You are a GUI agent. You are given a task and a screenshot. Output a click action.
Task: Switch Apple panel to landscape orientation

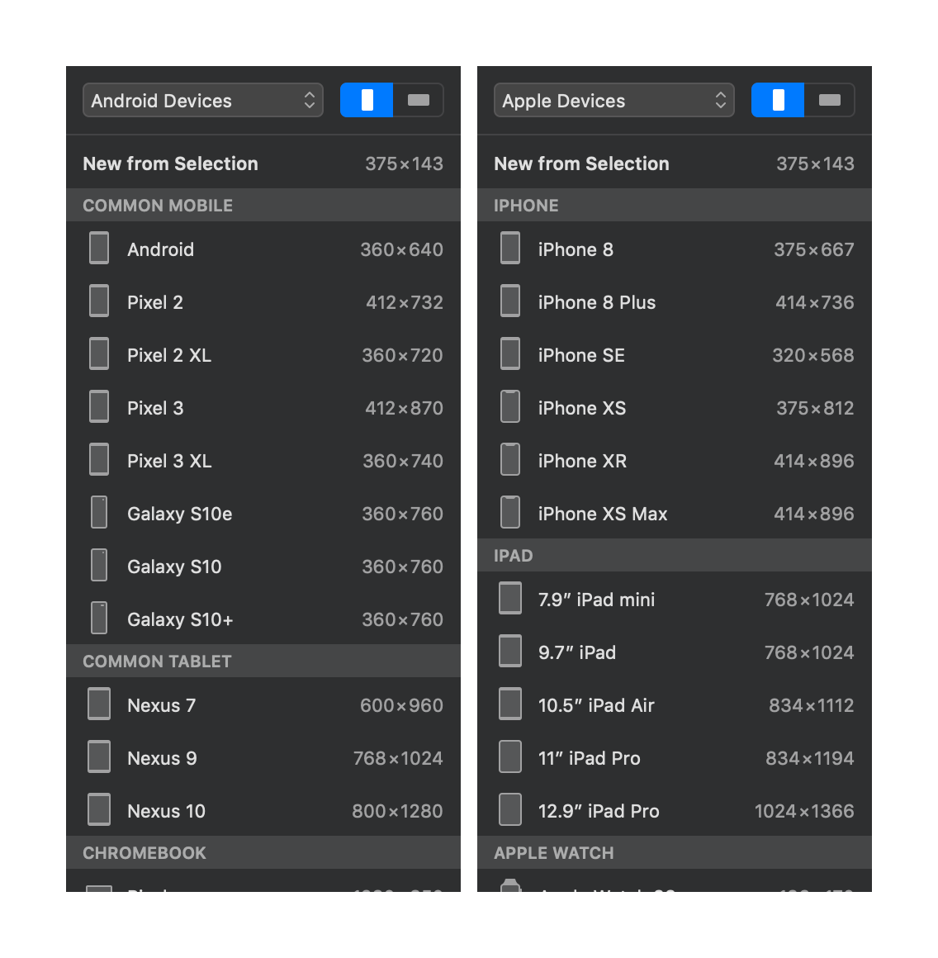pos(829,100)
